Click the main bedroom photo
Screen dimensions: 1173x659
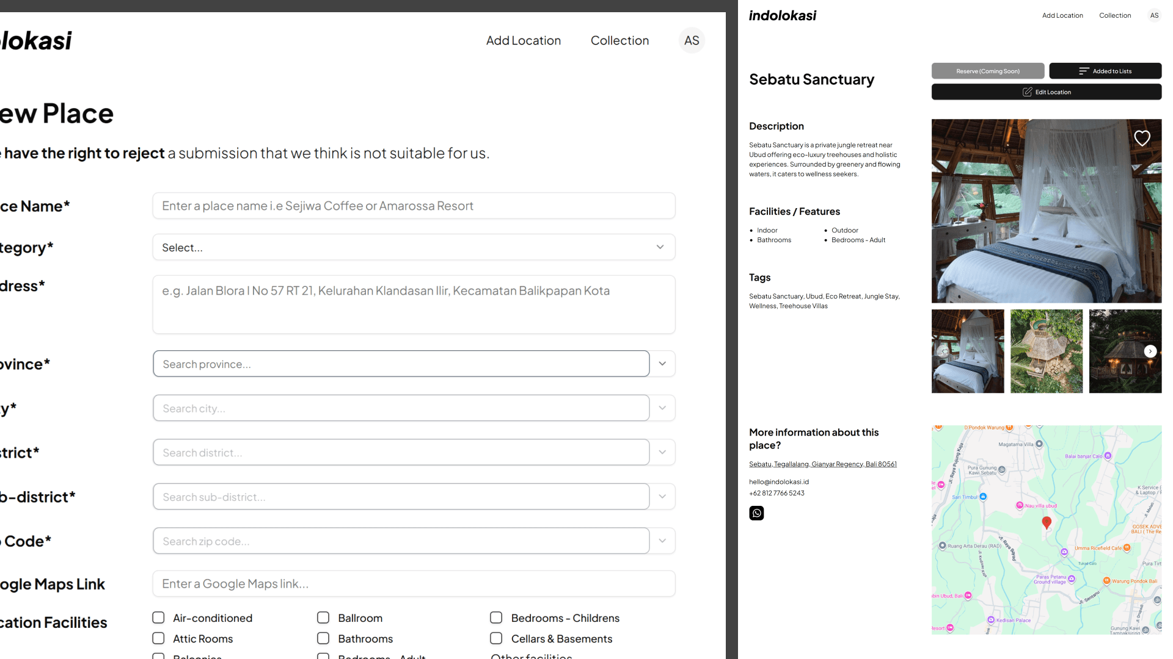1047,211
